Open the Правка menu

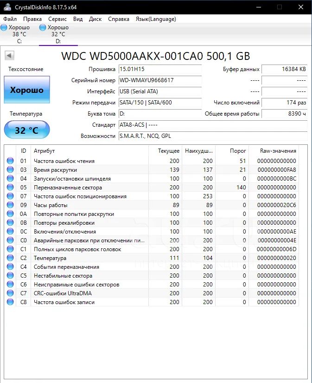(x=32, y=19)
